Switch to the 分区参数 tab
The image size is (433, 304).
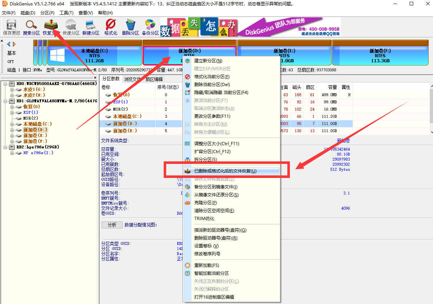(x=111, y=79)
